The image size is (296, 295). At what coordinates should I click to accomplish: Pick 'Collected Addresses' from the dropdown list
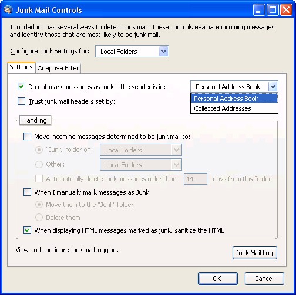(x=234, y=108)
